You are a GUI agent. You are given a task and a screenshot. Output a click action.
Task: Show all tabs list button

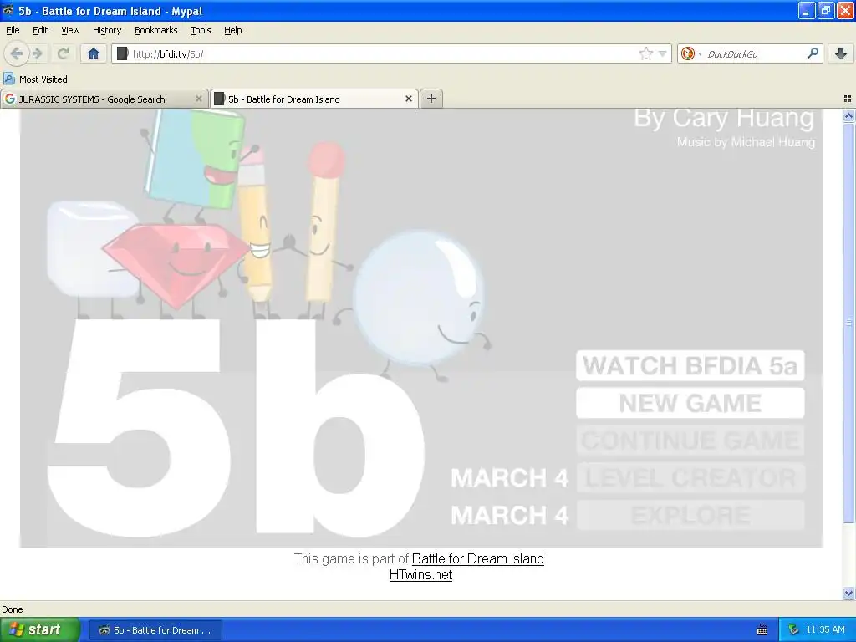848,99
